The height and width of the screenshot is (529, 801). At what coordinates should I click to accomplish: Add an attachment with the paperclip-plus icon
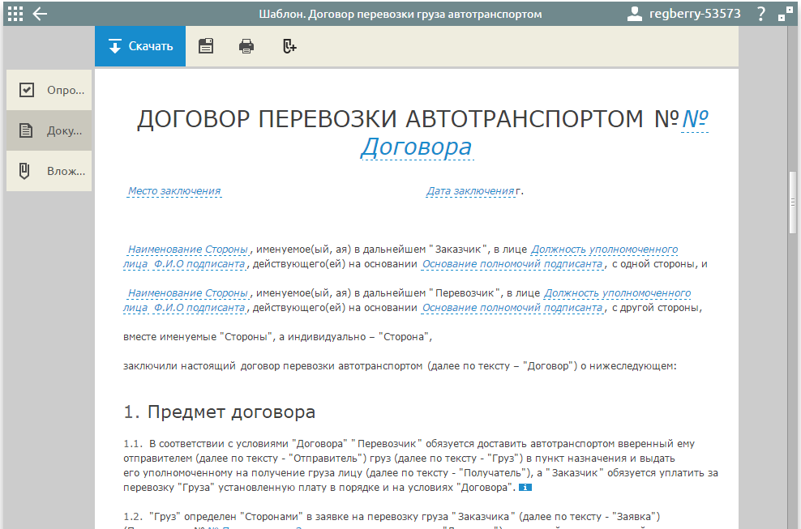coord(289,46)
